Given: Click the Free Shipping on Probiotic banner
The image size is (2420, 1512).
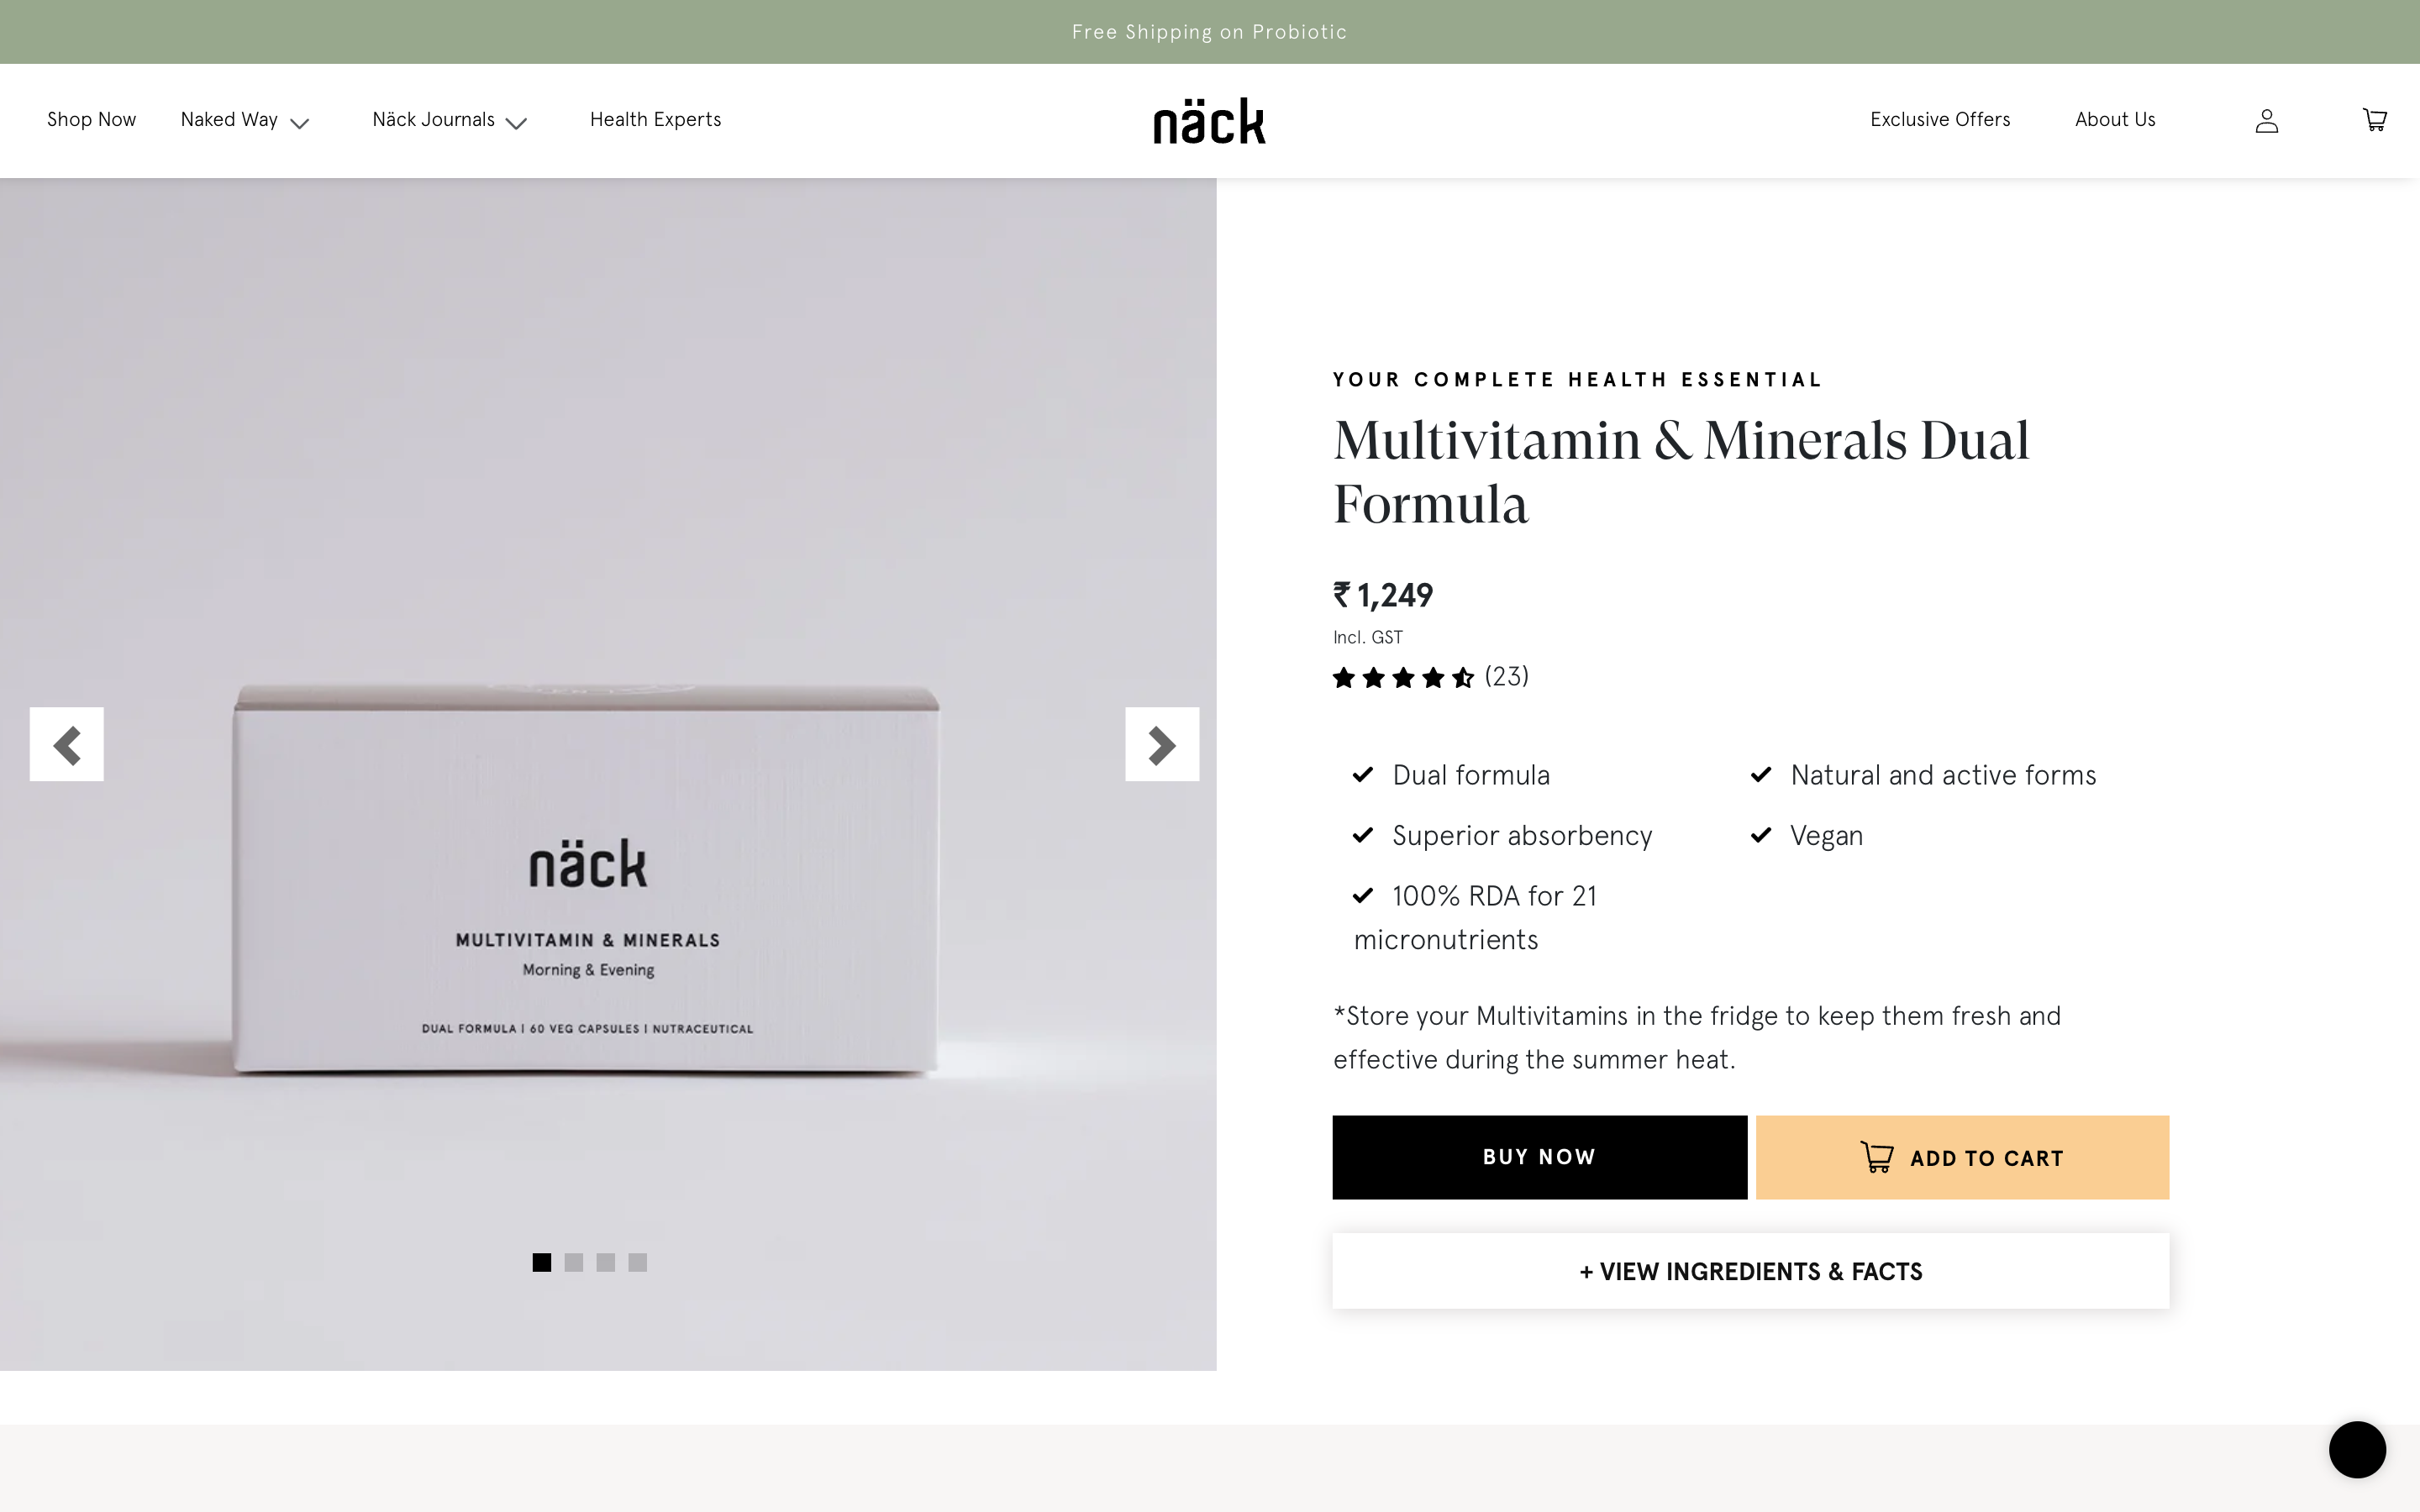Looking at the screenshot, I should 1209,31.
